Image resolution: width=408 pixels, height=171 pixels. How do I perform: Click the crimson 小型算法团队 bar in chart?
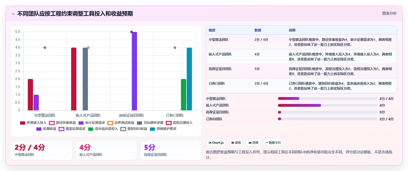30,95
